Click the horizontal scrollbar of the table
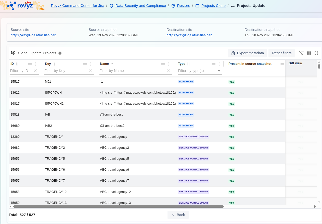 click(x=118, y=206)
